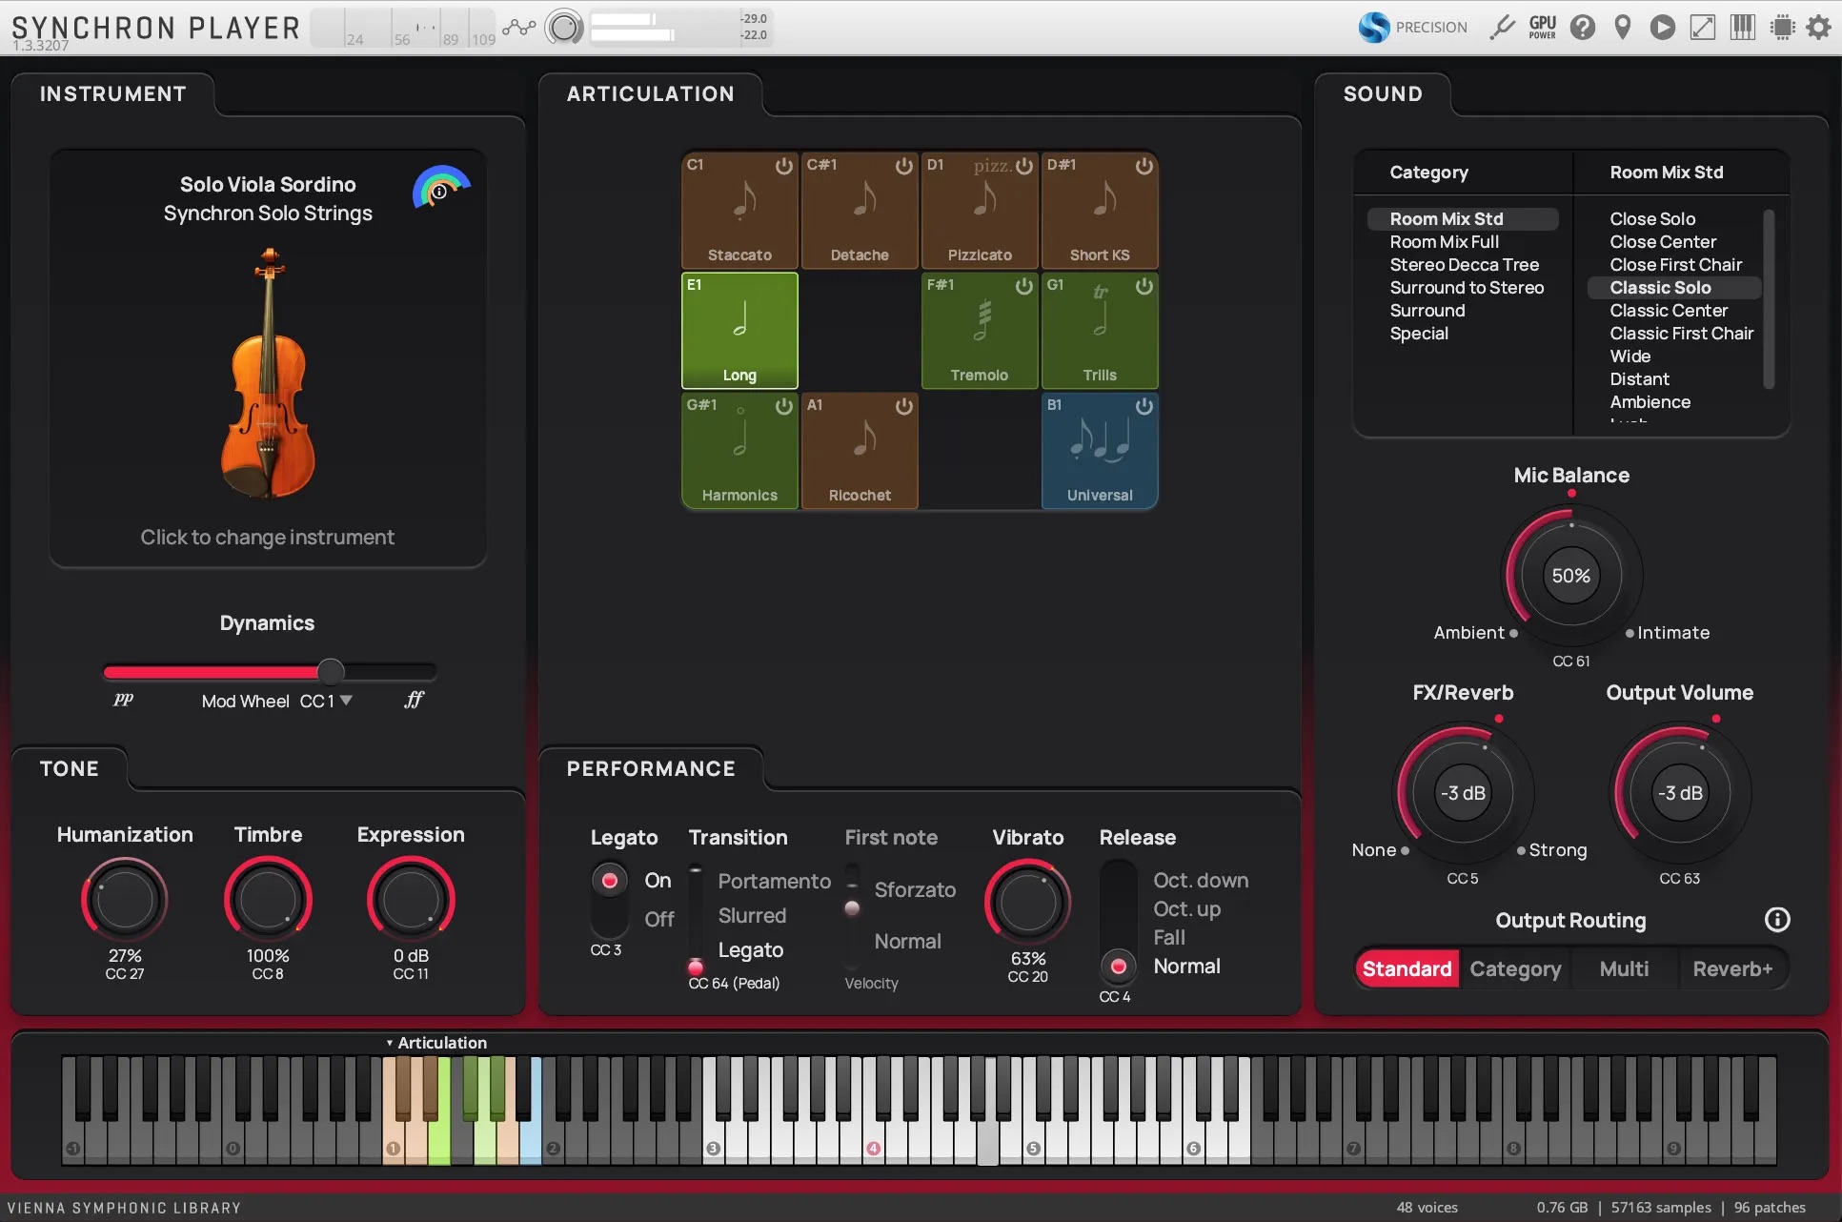Image resolution: width=1842 pixels, height=1222 pixels.
Task: Click the location pin icon
Action: click(1623, 28)
